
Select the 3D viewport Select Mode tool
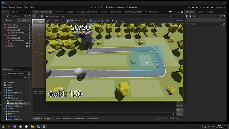pos(34,16)
